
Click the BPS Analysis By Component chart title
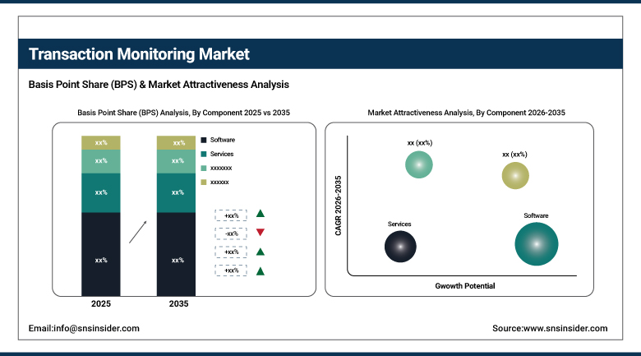click(183, 113)
